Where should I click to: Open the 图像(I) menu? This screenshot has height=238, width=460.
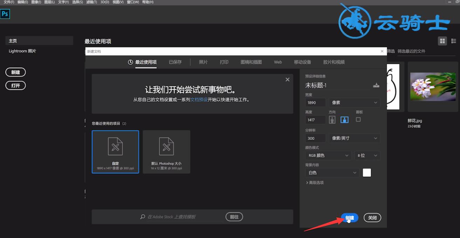(36, 2)
